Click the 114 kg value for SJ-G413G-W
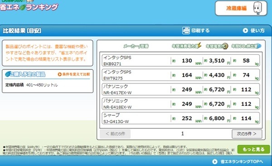272x166 pixels. point(246,118)
